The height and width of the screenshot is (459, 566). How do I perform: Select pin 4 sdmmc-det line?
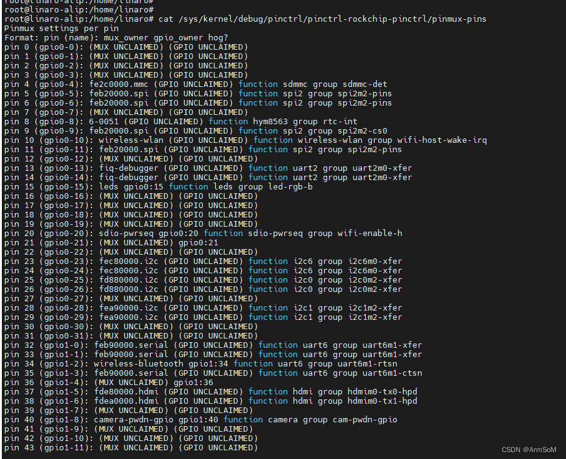(196, 84)
